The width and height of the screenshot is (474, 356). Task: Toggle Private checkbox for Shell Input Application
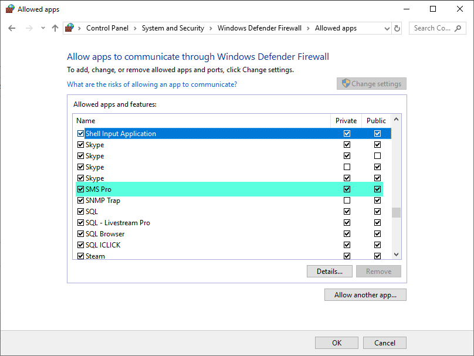click(x=347, y=133)
